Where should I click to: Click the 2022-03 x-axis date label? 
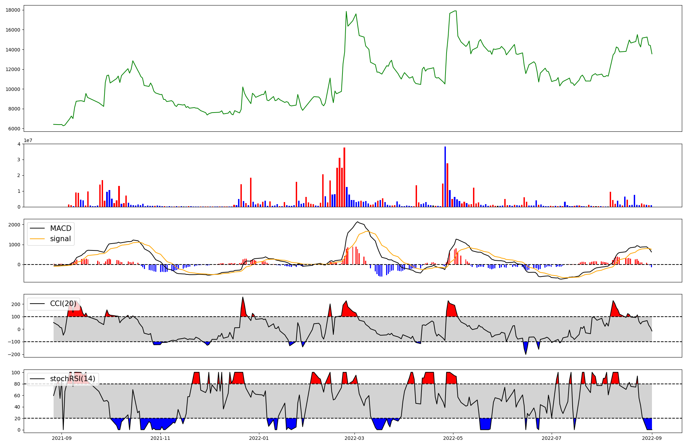(354, 438)
